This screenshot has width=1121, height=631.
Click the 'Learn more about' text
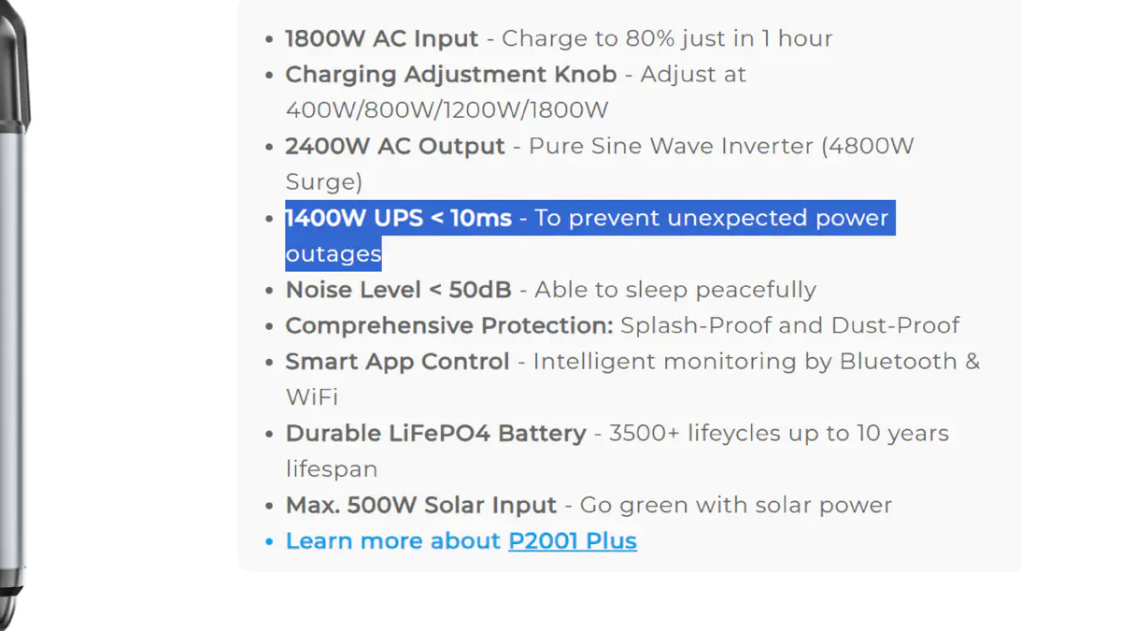pyautogui.click(x=393, y=541)
